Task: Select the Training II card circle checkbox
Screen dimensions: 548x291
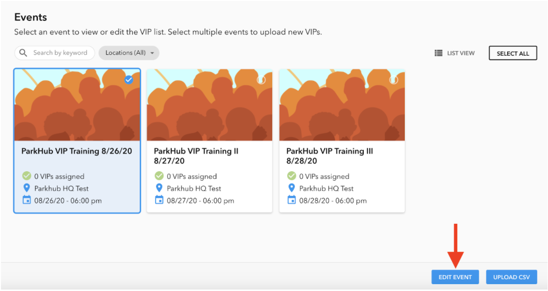Action: 261,80
